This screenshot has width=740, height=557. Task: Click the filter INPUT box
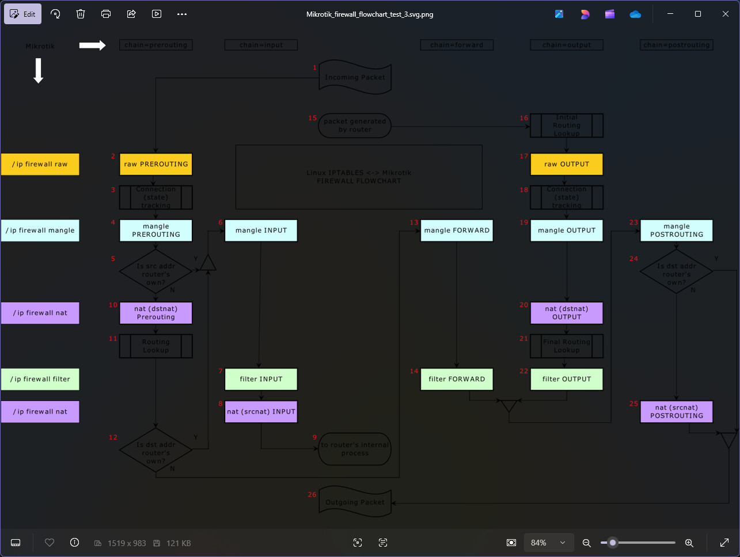pos(261,379)
